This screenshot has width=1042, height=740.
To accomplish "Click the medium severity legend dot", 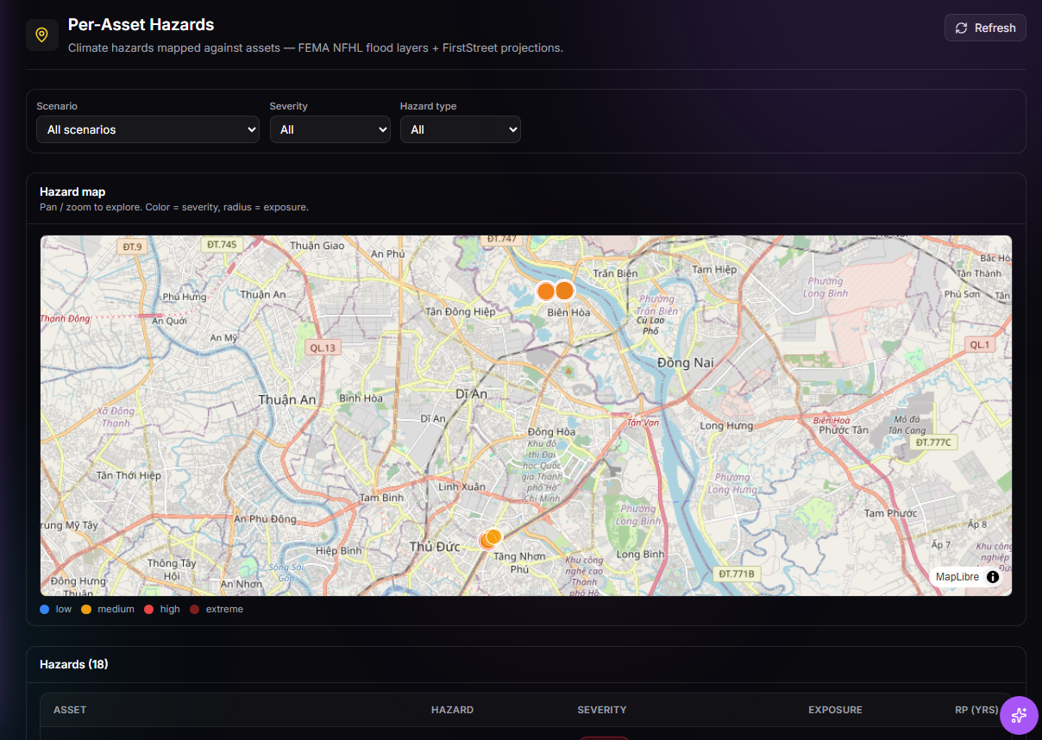I will point(86,609).
